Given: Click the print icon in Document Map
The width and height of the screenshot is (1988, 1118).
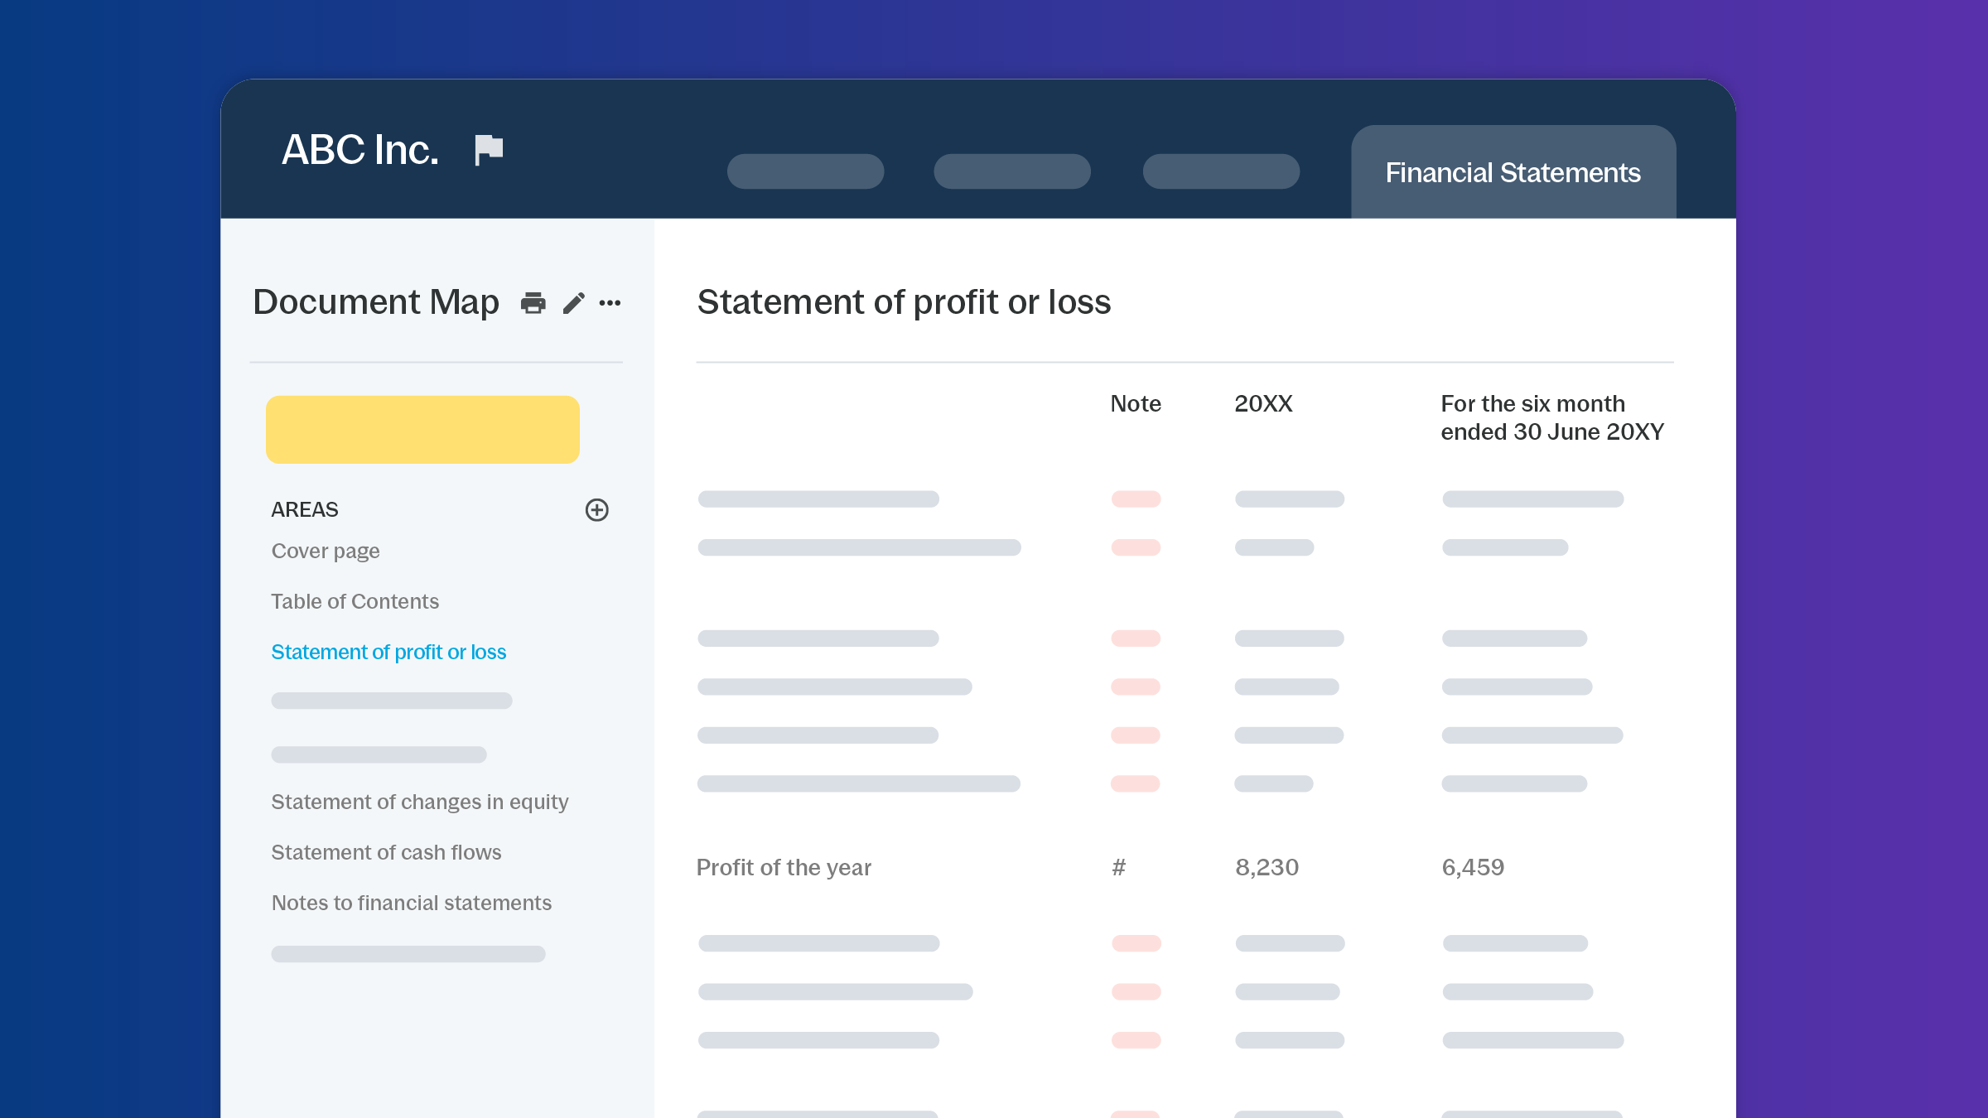Looking at the screenshot, I should pos(533,303).
